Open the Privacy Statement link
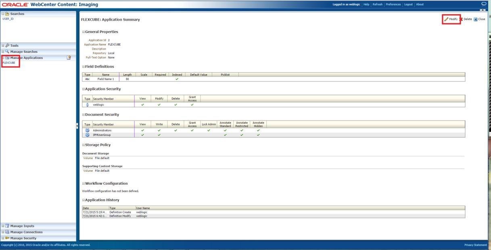Image resolution: width=491 pixels, height=250 pixels. coord(476,245)
